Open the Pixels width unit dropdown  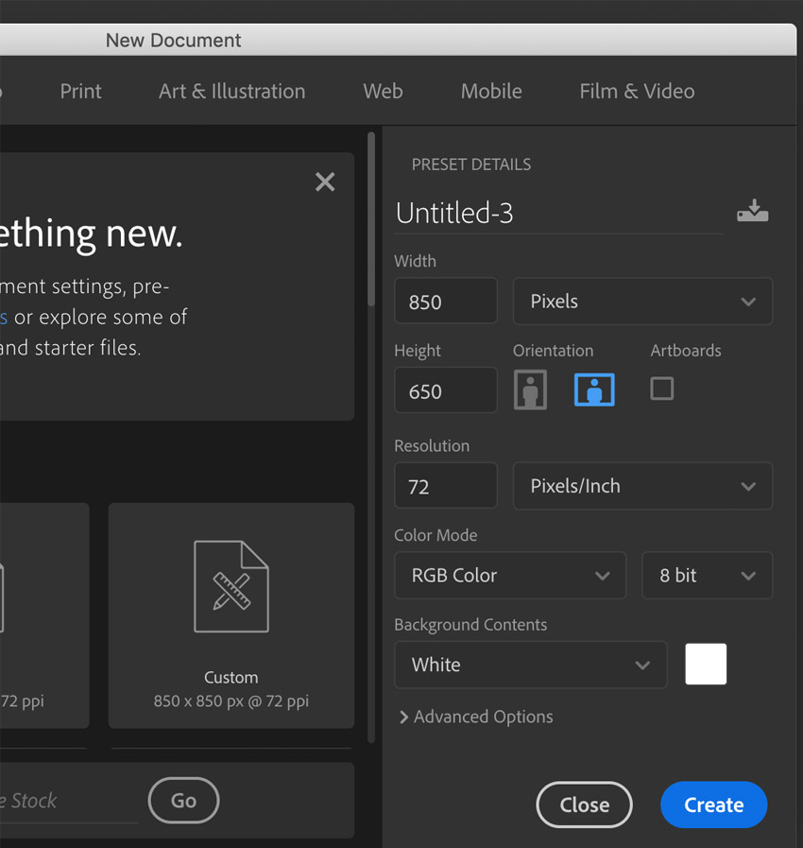642,302
